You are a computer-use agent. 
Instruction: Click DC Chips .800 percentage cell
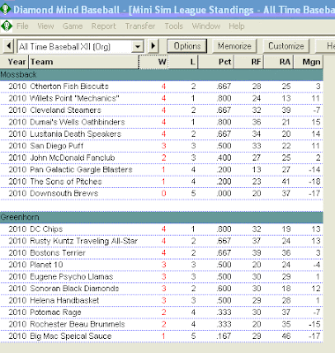click(x=224, y=229)
